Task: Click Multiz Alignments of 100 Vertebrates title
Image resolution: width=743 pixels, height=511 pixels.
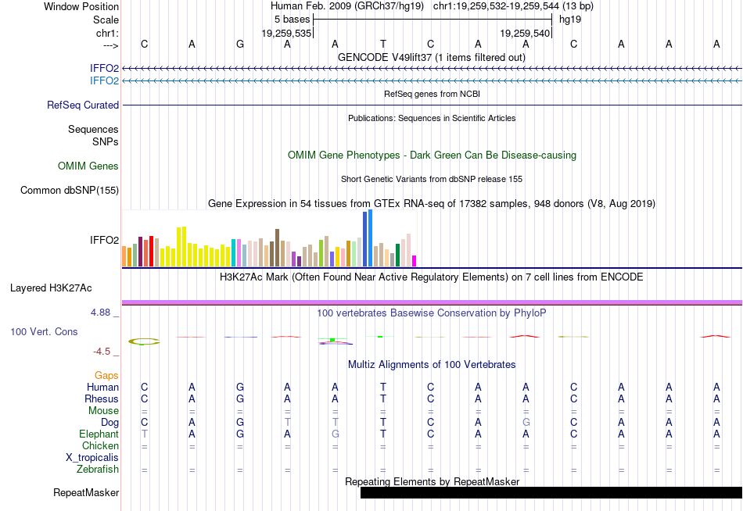Action: click(x=432, y=364)
